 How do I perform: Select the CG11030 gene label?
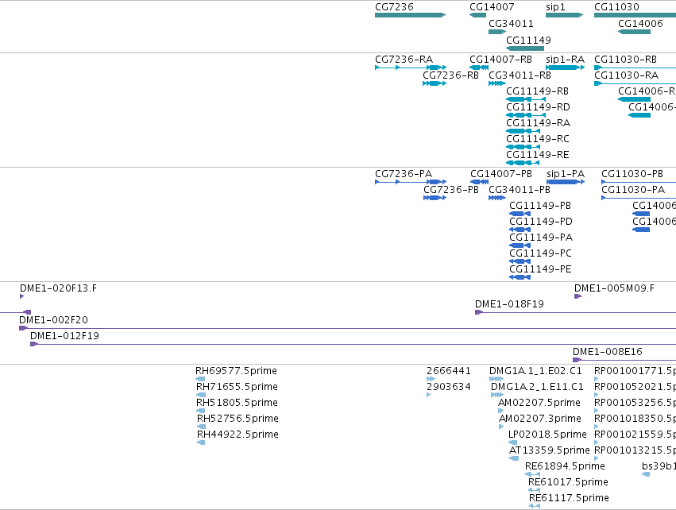(616, 7)
